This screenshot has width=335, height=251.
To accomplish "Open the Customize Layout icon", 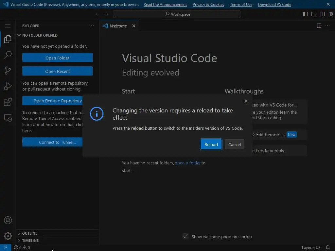I will (331, 14).
